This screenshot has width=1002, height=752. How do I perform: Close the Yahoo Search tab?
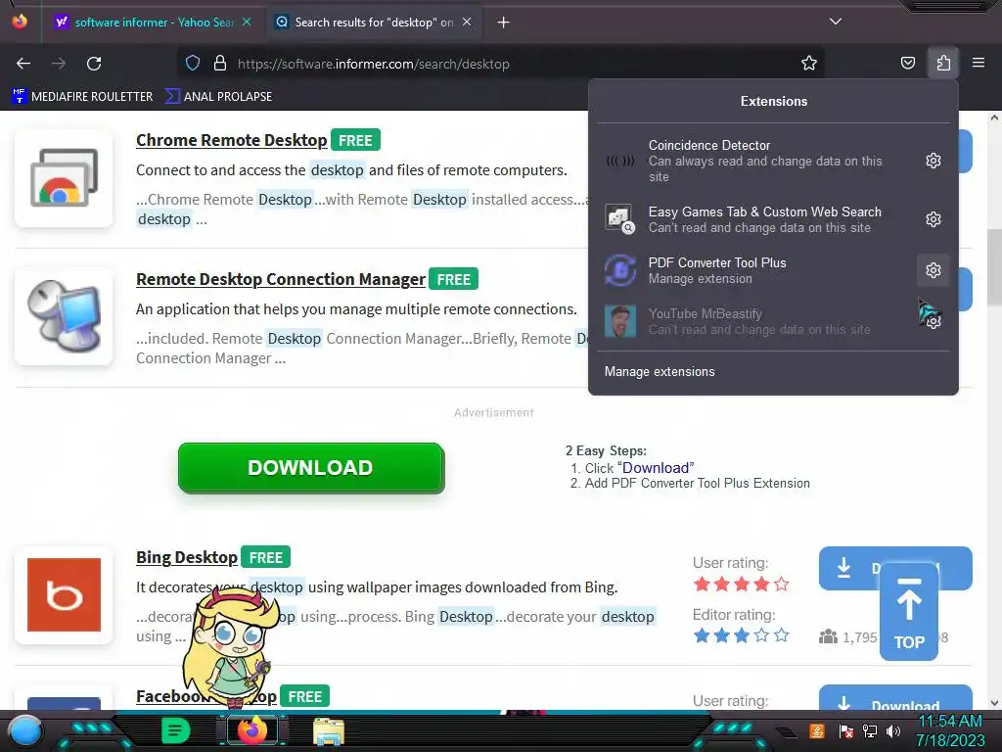(247, 22)
